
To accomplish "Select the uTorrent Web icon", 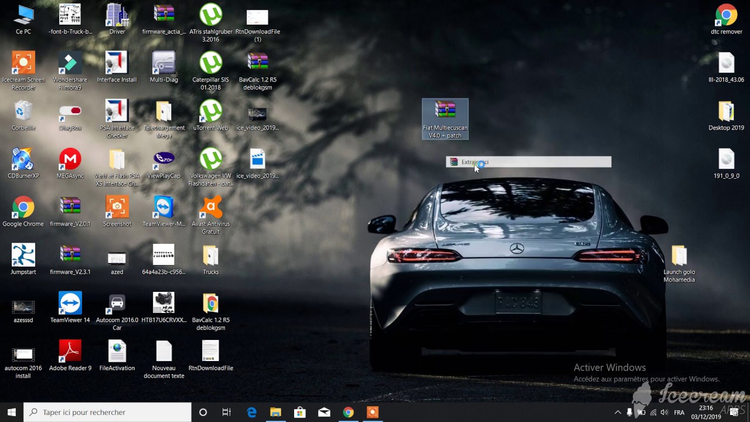I will [x=211, y=115].
